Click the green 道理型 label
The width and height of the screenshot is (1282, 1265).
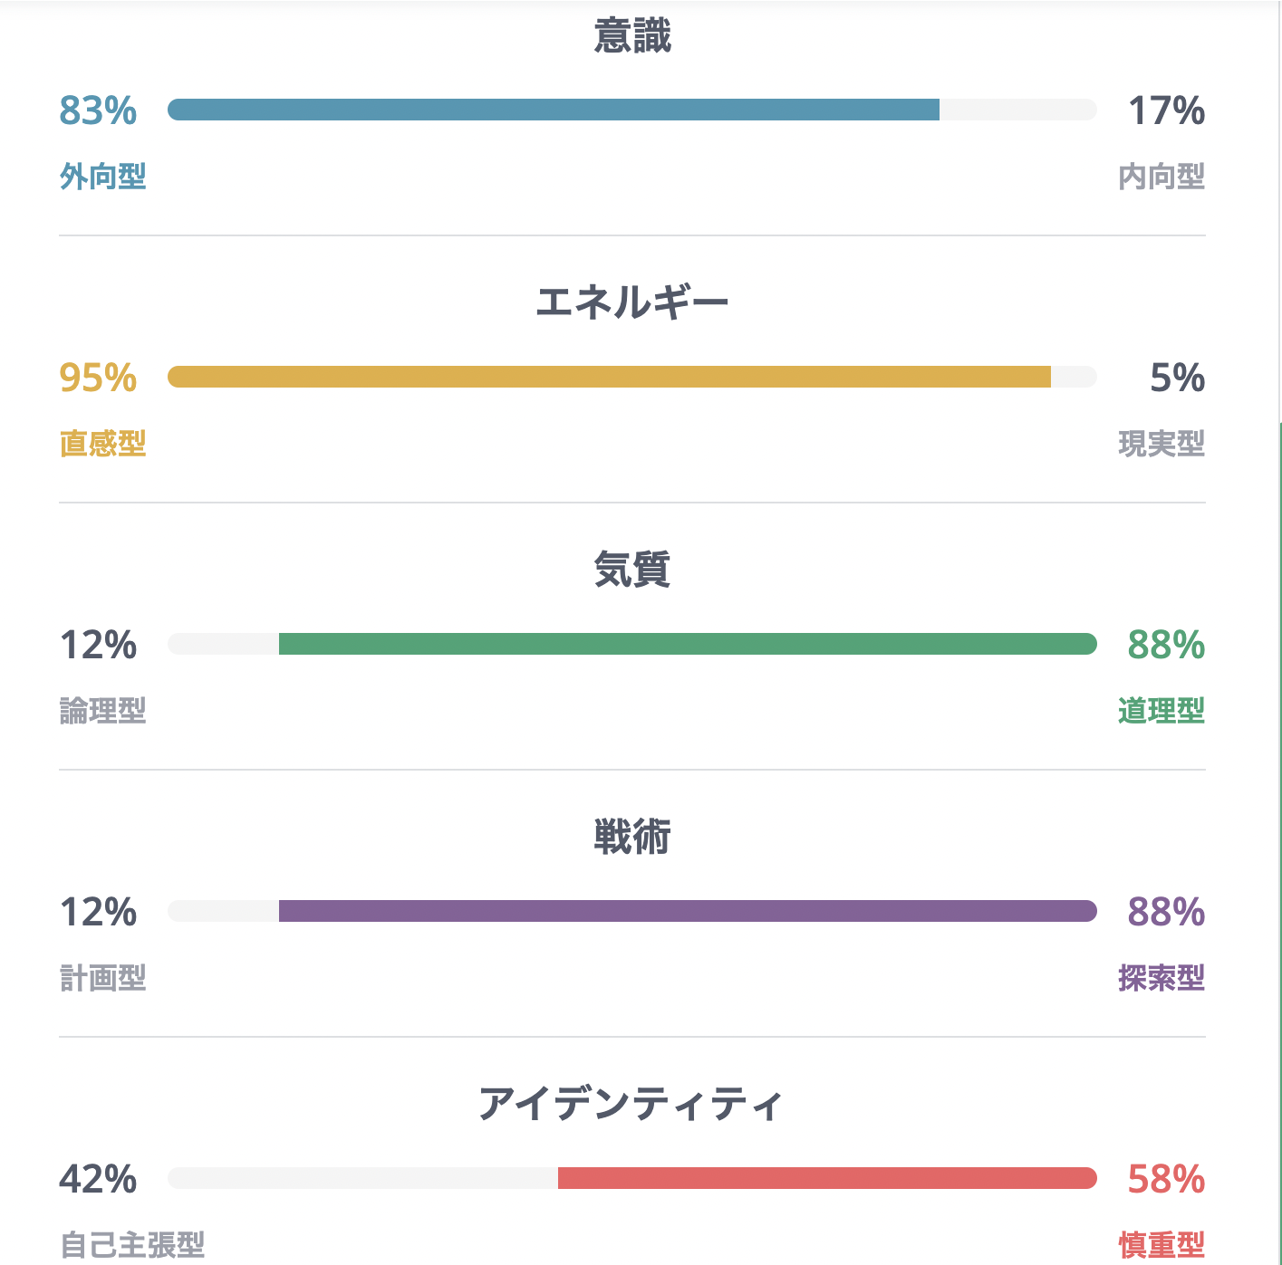pos(1162,711)
